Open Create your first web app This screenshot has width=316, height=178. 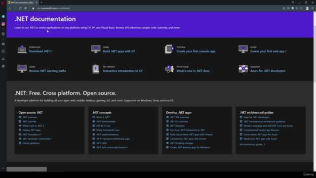coord(268,51)
